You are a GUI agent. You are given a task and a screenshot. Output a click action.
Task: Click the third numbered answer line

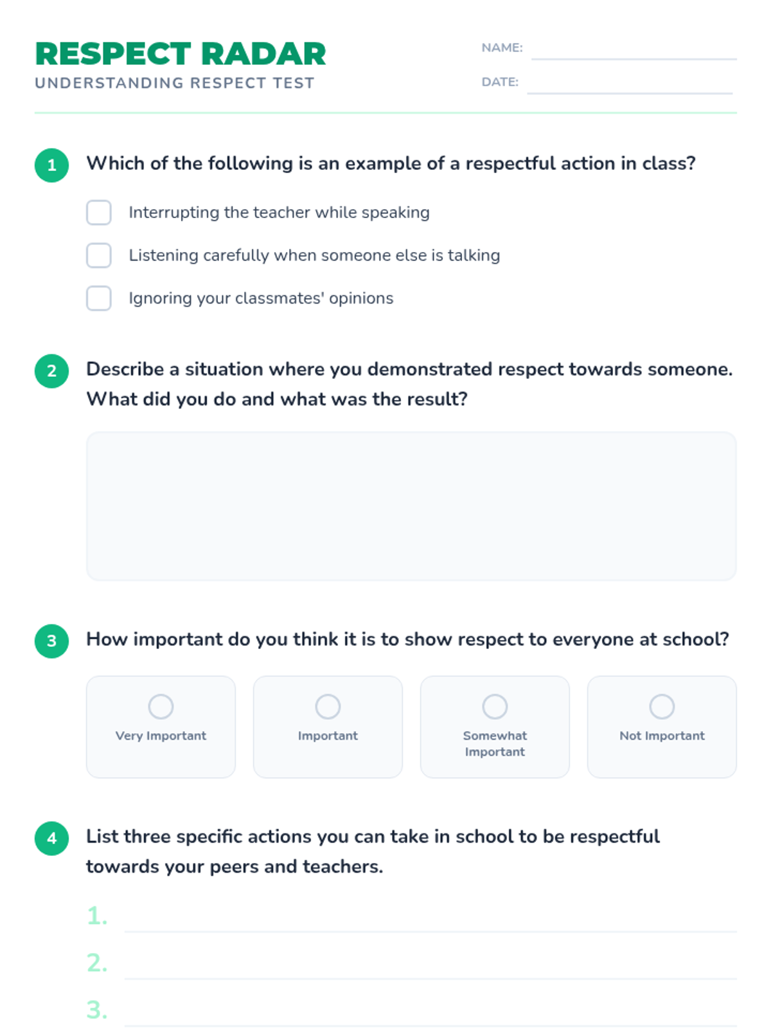click(430, 1015)
